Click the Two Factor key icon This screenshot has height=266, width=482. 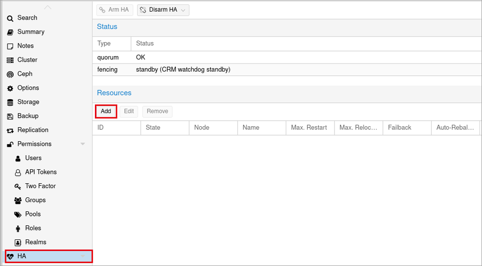pos(18,186)
